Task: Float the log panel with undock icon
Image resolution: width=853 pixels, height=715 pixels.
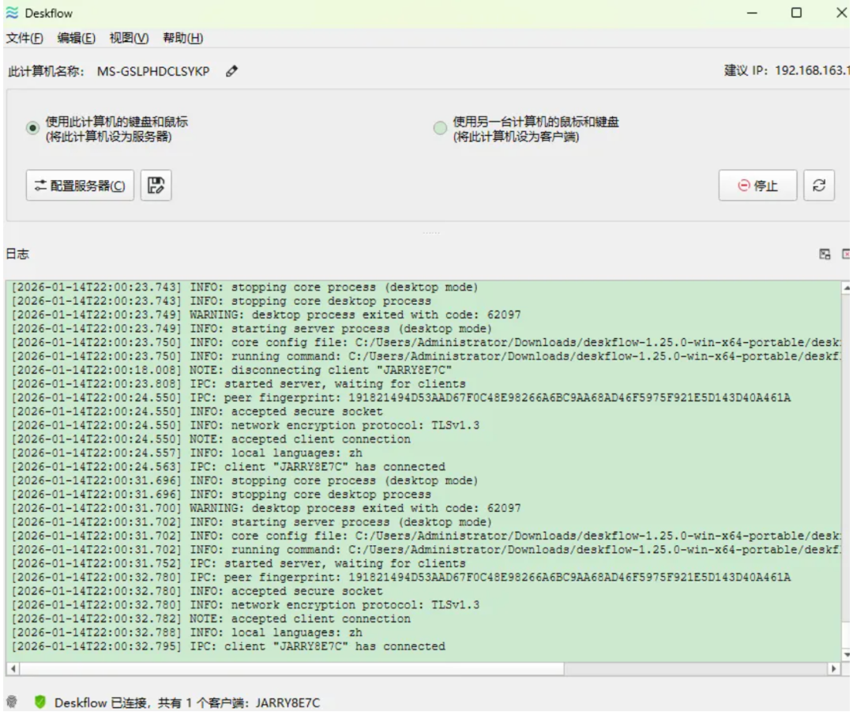Action: [825, 254]
